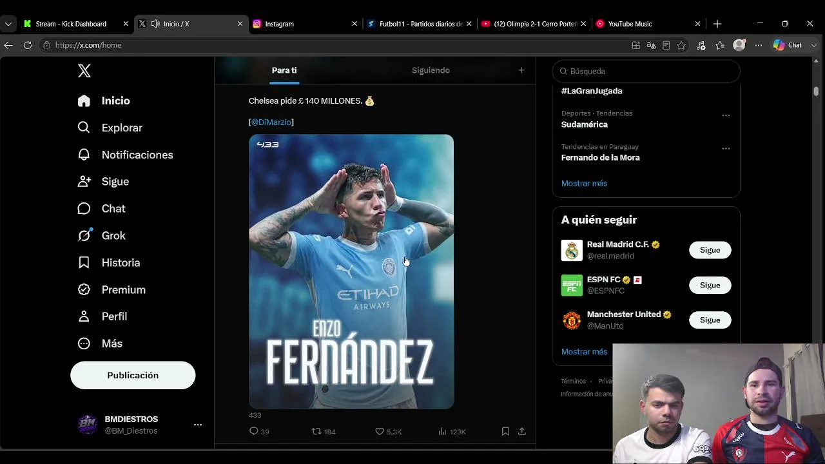Image resolution: width=825 pixels, height=464 pixels.
Task: Switch to the Para ti tab
Action: (x=284, y=70)
